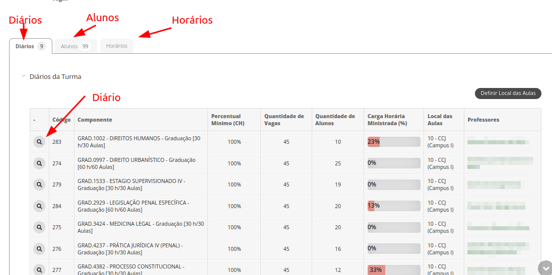The width and height of the screenshot is (552, 275).
Task: Open the diary magnifier for code 279
Action: coord(39,185)
